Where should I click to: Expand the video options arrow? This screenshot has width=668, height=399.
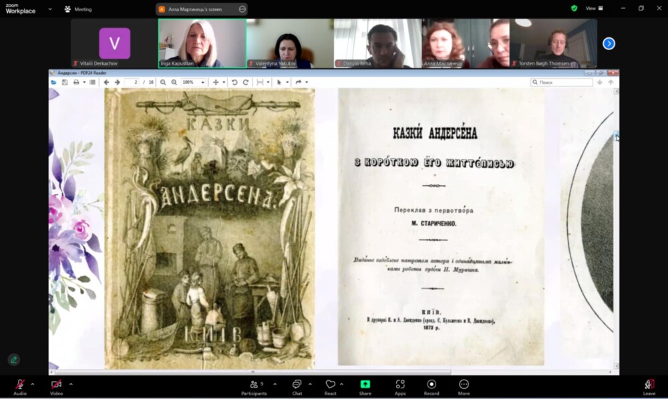click(71, 384)
